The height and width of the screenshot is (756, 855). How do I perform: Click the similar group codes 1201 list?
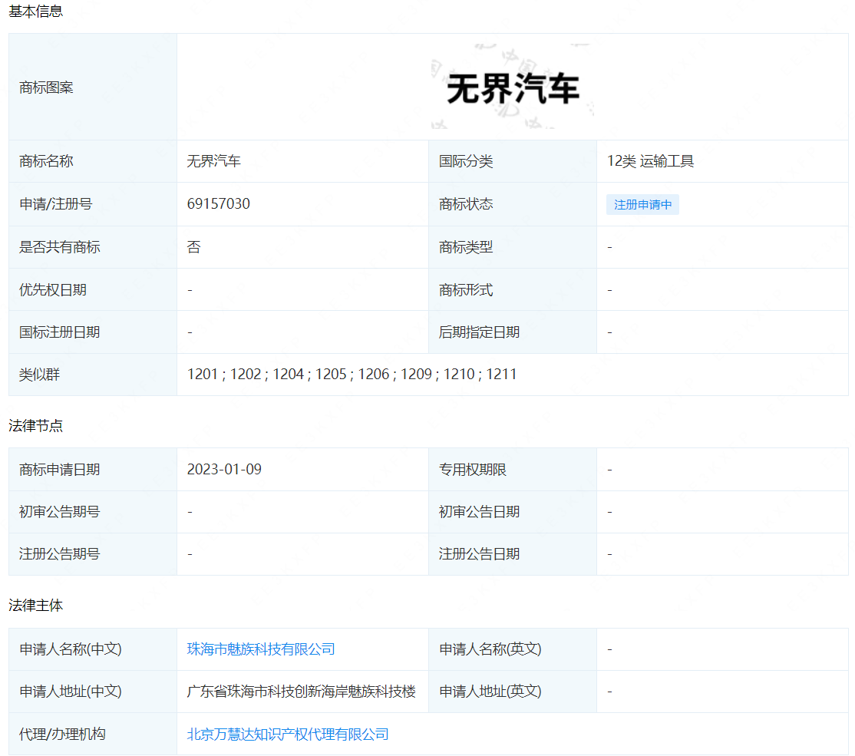(x=352, y=375)
